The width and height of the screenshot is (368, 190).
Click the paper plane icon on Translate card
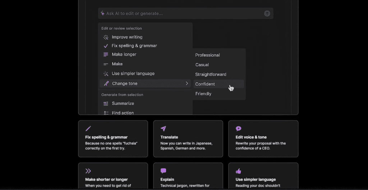(164, 128)
